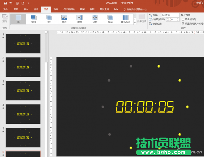Select the 推进 (Push) transition

(64, 19)
